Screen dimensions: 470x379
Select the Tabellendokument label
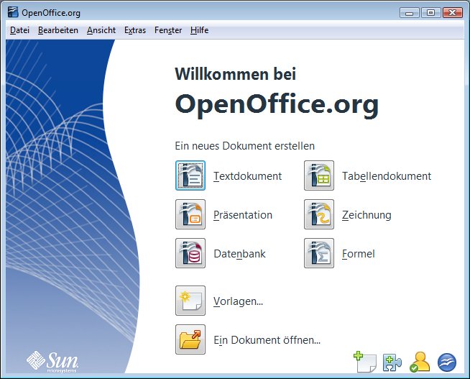click(x=387, y=176)
